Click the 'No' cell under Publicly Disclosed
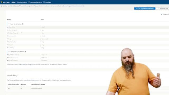The width and height of the screenshot is (169, 95). (x=9, y=88)
